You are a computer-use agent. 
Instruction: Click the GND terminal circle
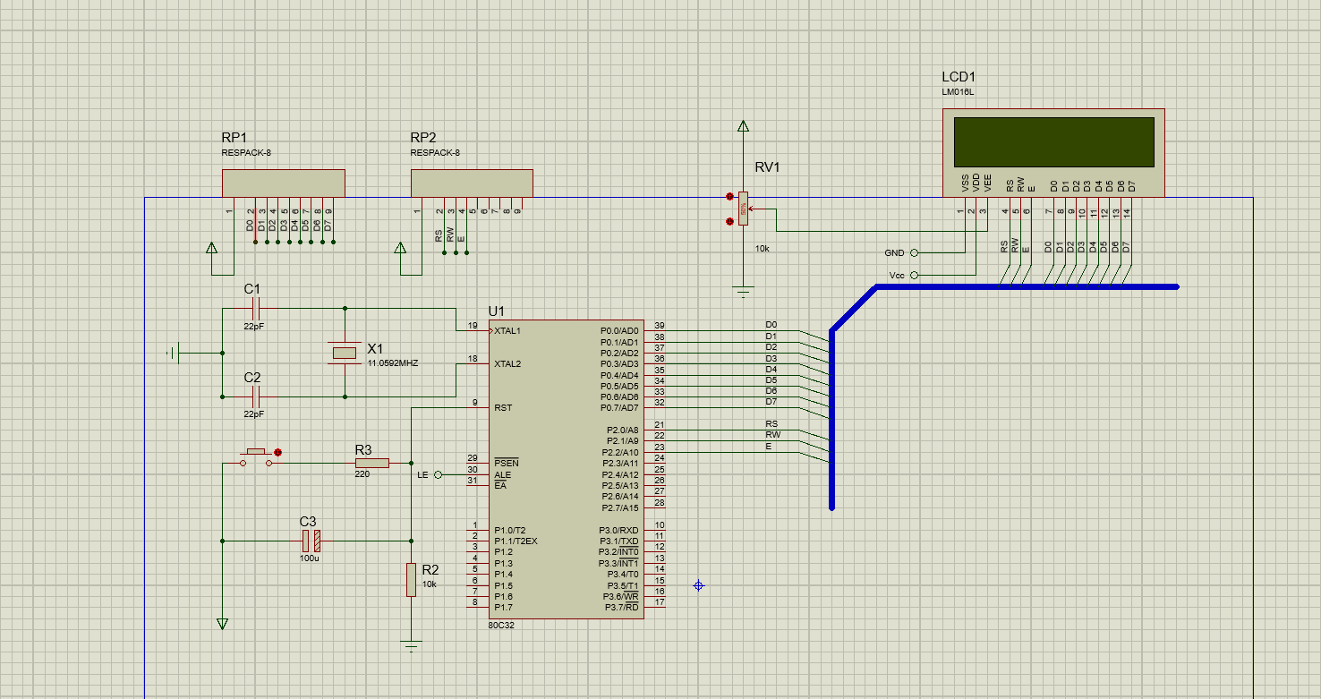click(x=914, y=252)
